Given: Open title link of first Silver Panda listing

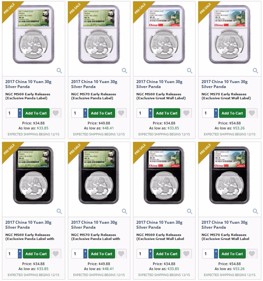Looking at the screenshot, I should pyautogui.click(x=28, y=84).
